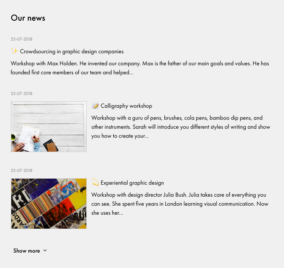This screenshot has height=268, width=284.
Task: Open the Experiential graphic design news title
Action: coord(132,183)
